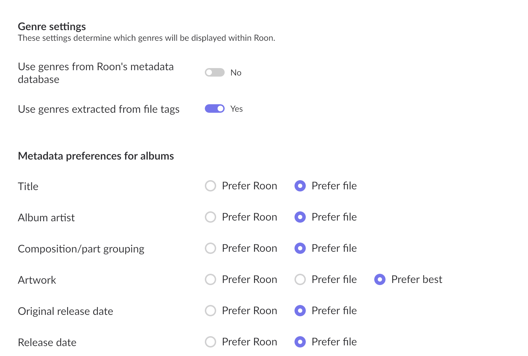Choose Prefer file for Release date
Screen dimensions: 528x356
[300, 342]
